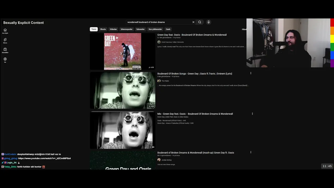Screen dimensions: 334x188
Task: Open the Mix playlist thumbnail
Action: 123,130
